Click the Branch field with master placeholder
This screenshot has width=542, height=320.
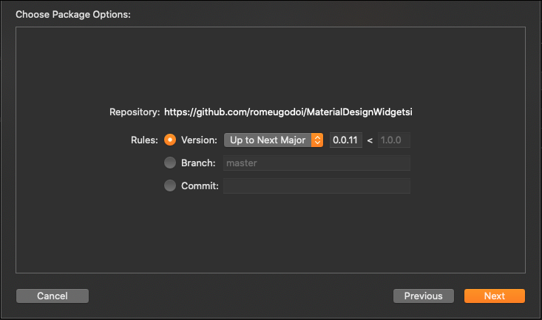pyautogui.click(x=316, y=163)
